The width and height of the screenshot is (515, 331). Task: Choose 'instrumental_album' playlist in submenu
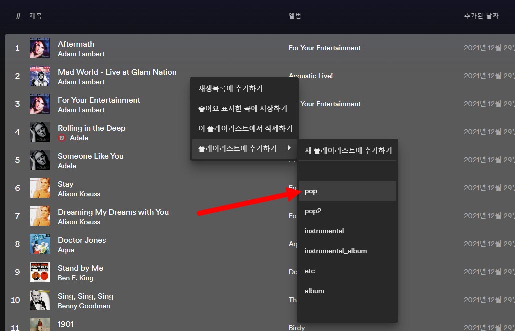coord(347,251)
